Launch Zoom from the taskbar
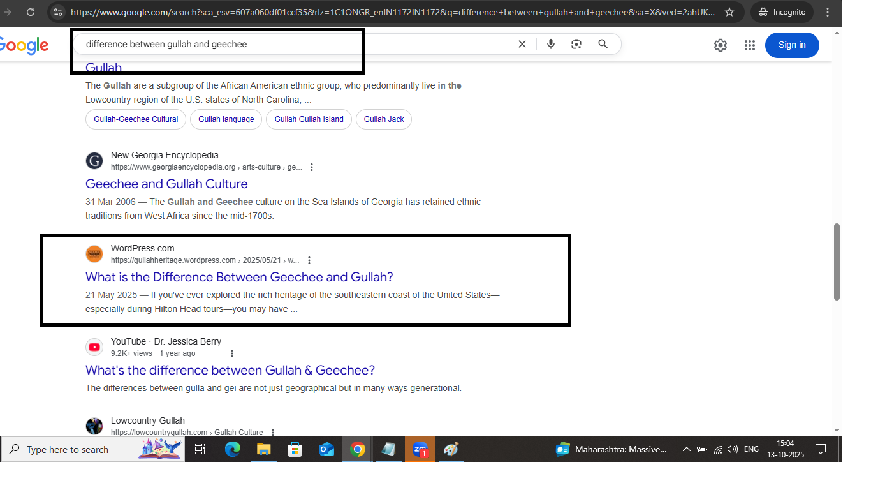This screenshot has width=871, height=490. point(420,449)
